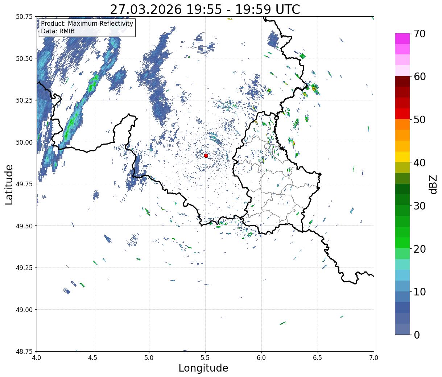Click the latitude tick label 49.50

point(24,226)
